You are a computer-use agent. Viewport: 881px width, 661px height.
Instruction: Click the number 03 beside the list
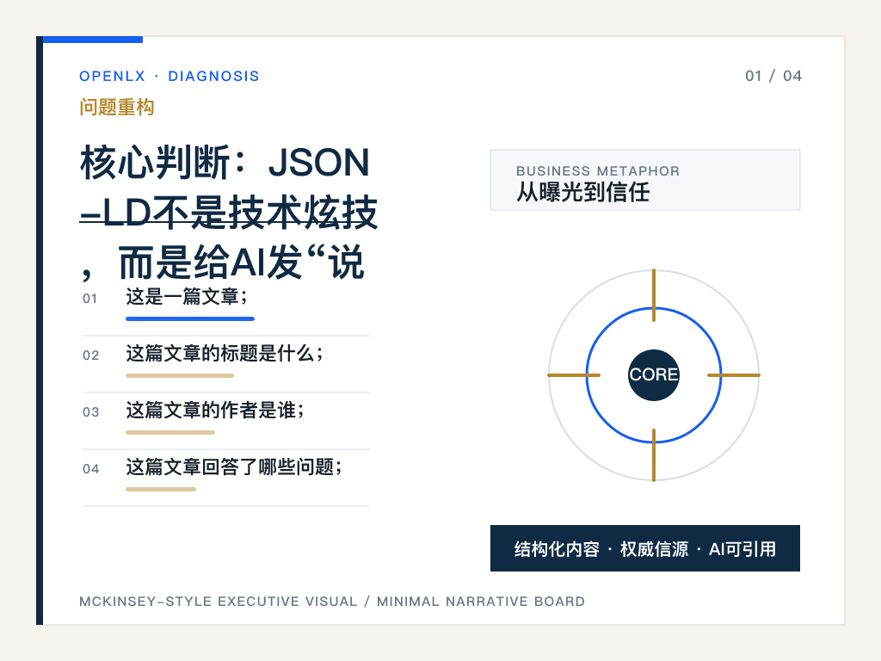(91, 412)
